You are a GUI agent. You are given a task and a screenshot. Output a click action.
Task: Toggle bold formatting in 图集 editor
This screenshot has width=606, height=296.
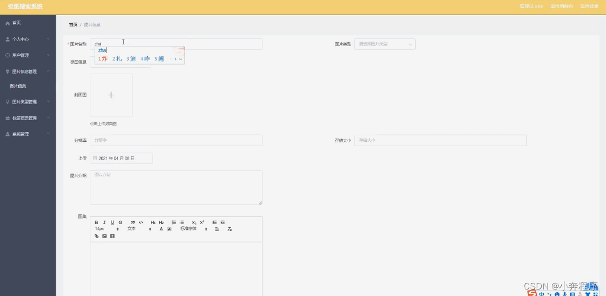pyautogui.click(x=97, y=222)
